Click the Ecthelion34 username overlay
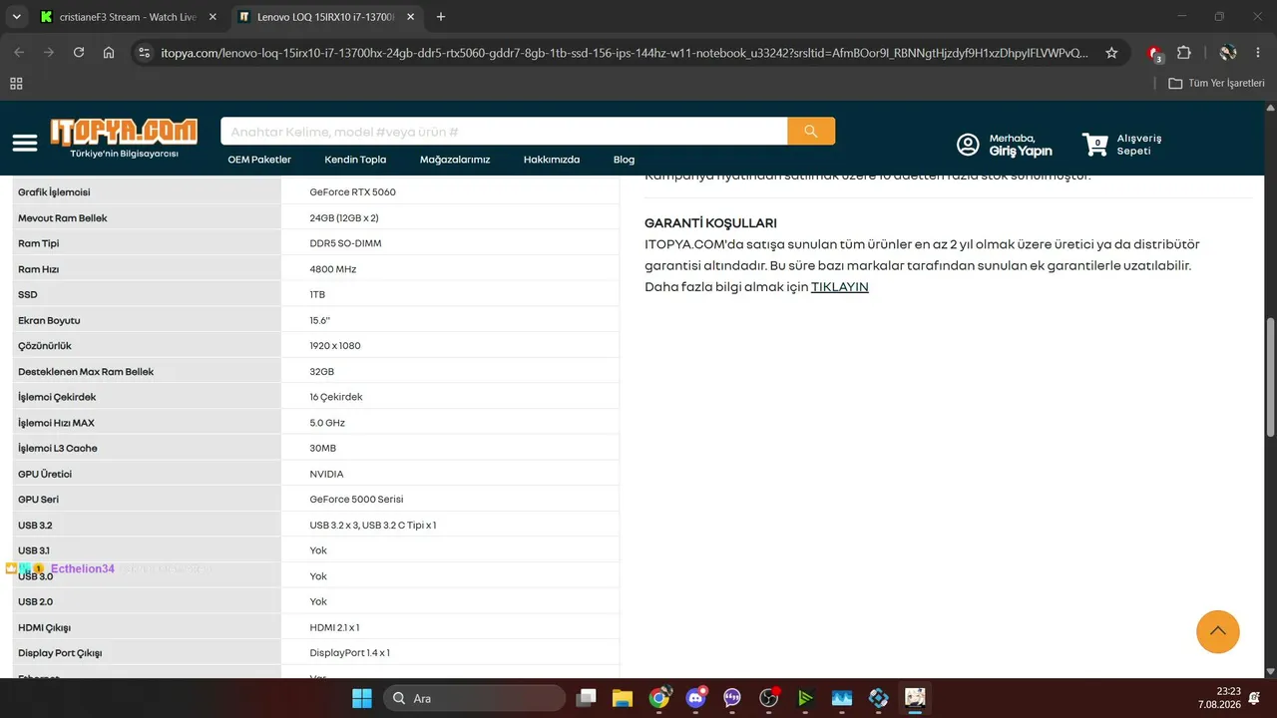Image resolution: width=1277 pixels, height=718 pixels. point(83,568)
